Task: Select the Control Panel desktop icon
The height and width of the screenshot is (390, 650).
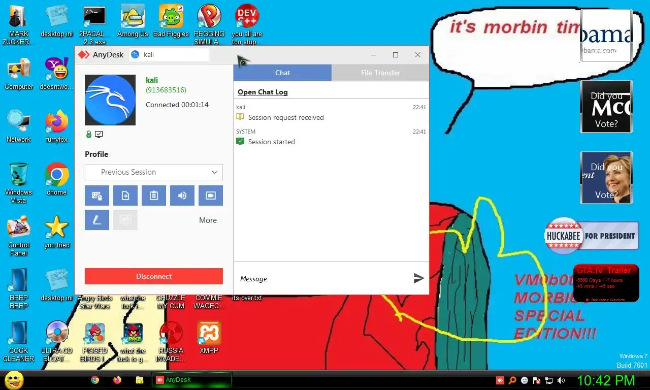Action: point(19,236)
